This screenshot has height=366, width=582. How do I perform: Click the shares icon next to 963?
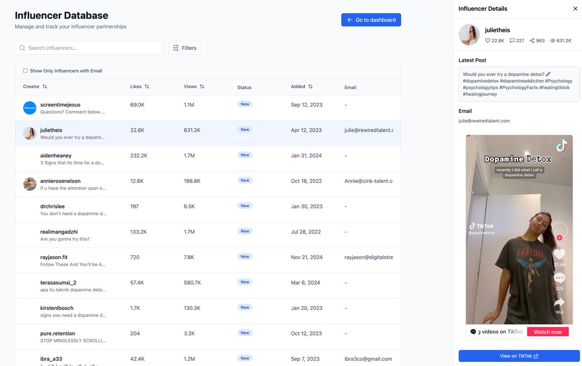click(532, 41)
